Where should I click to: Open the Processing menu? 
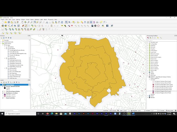coord(51,20)
